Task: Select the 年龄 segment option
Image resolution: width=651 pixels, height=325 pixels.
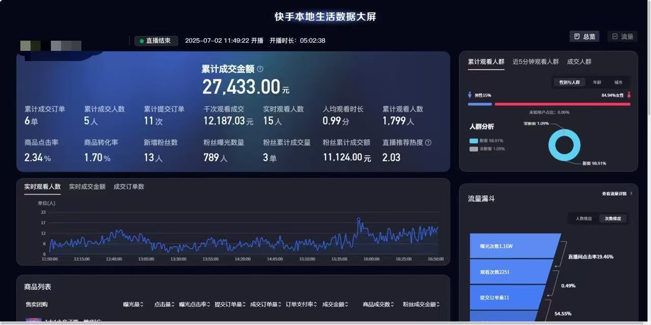Action: point(597,82)
